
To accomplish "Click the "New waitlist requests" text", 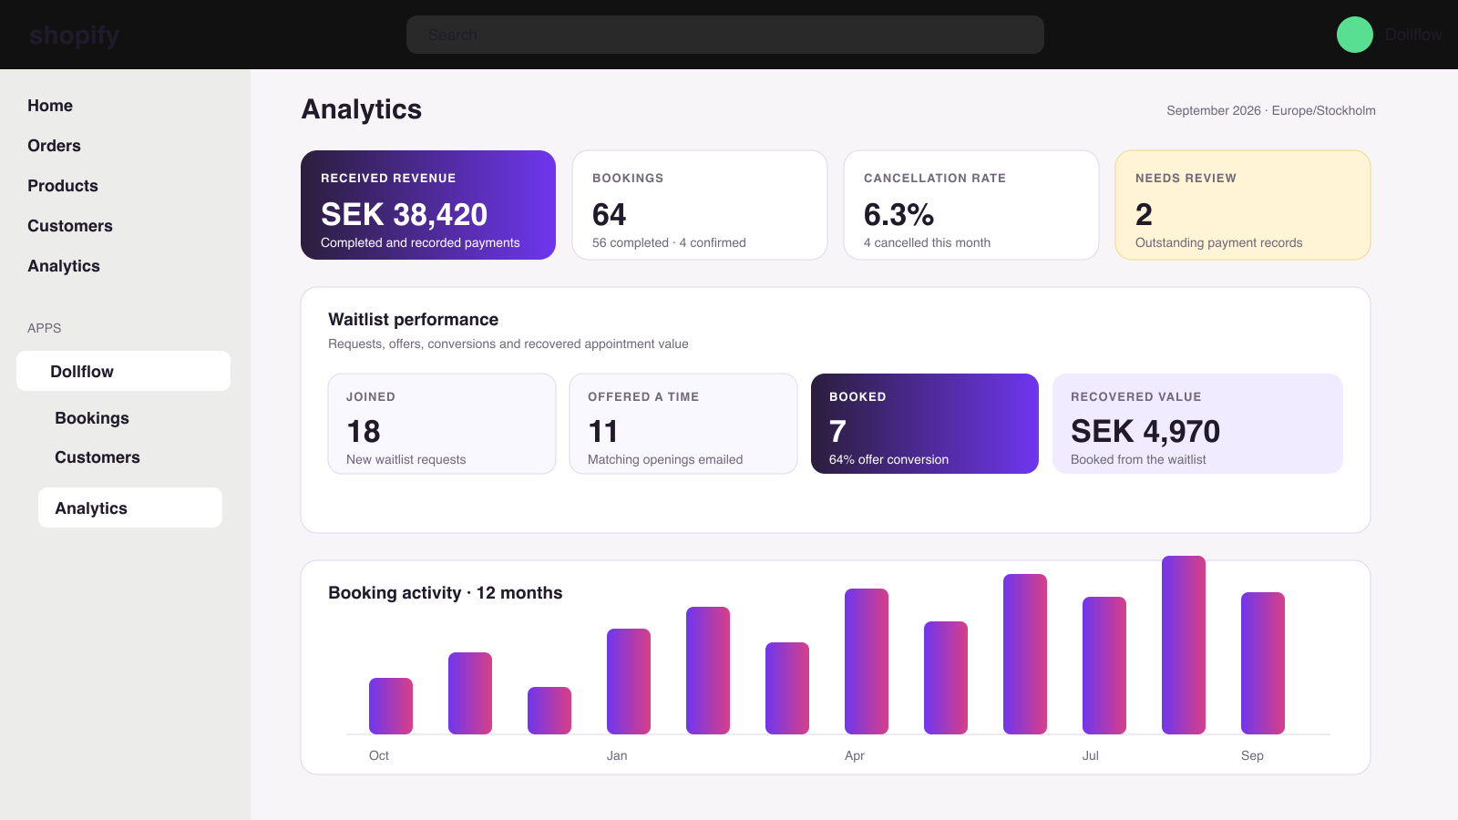I will 406,459.
